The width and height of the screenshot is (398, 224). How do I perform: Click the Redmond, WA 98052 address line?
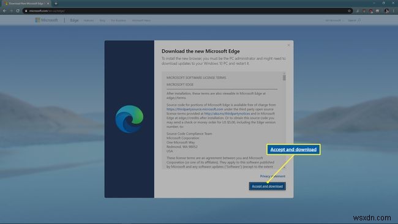coord(182,147)
